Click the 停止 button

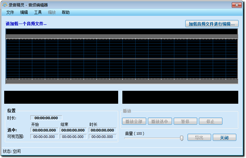(x=210, y=121)
